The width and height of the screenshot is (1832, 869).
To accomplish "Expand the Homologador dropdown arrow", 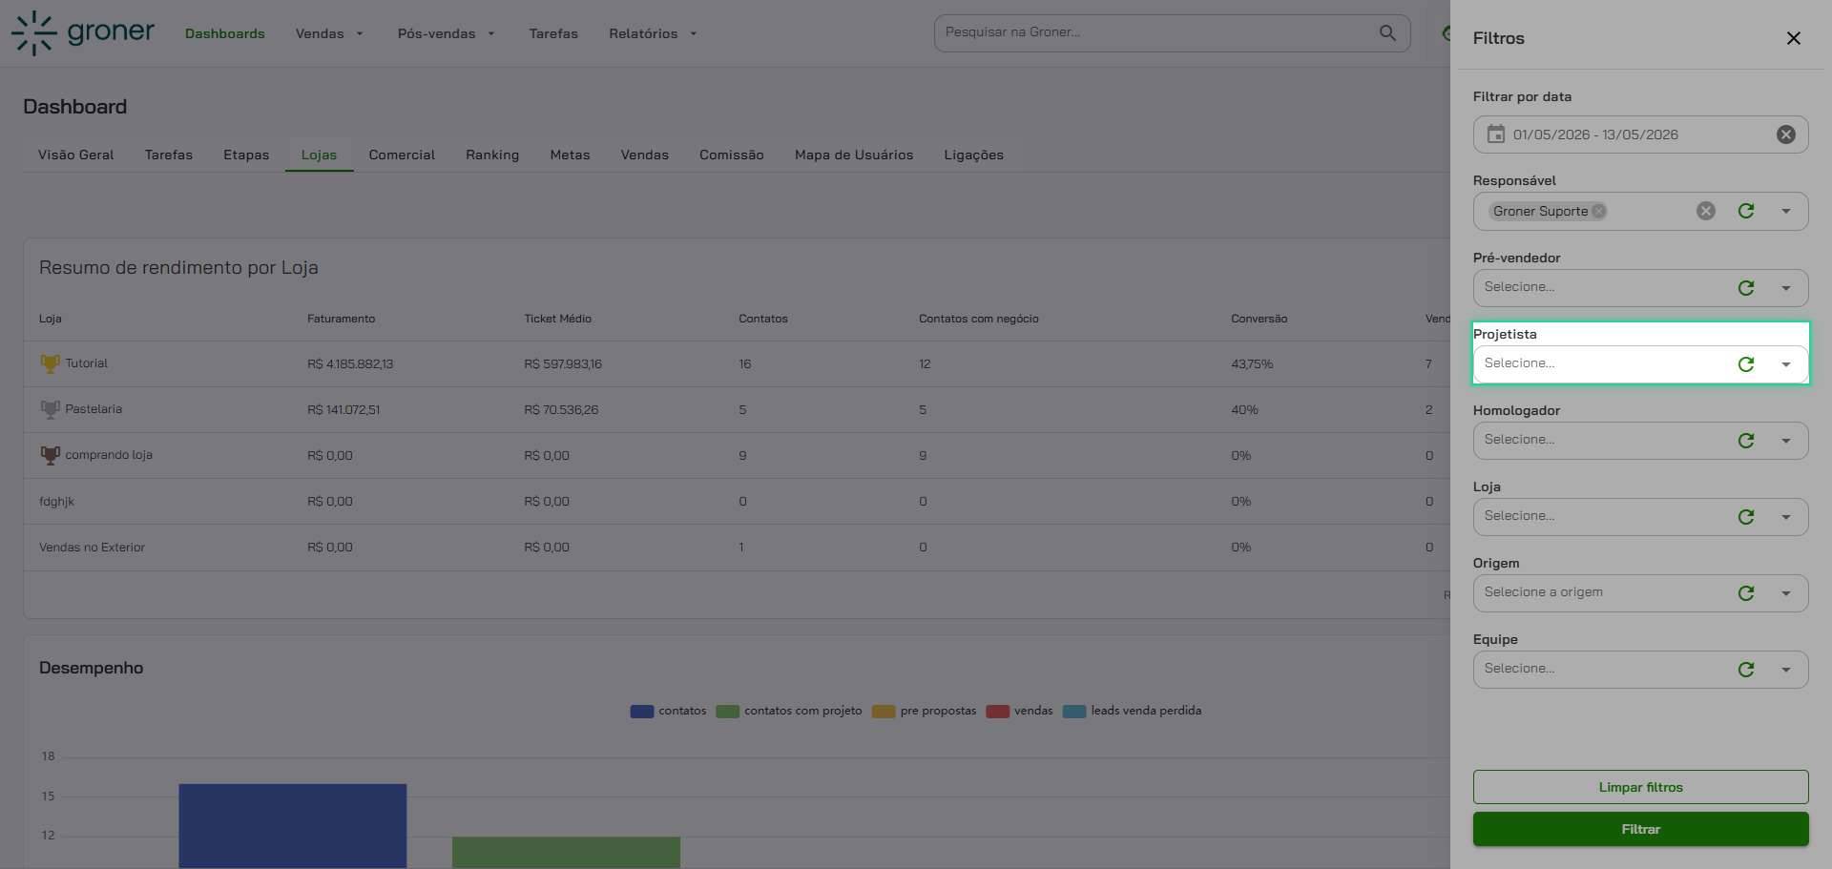I will [x=1785, y=440].
